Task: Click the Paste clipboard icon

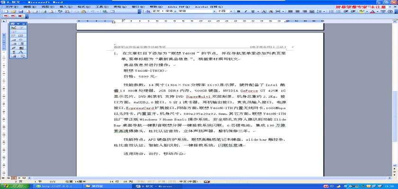Action: click(x=83, y=11)
